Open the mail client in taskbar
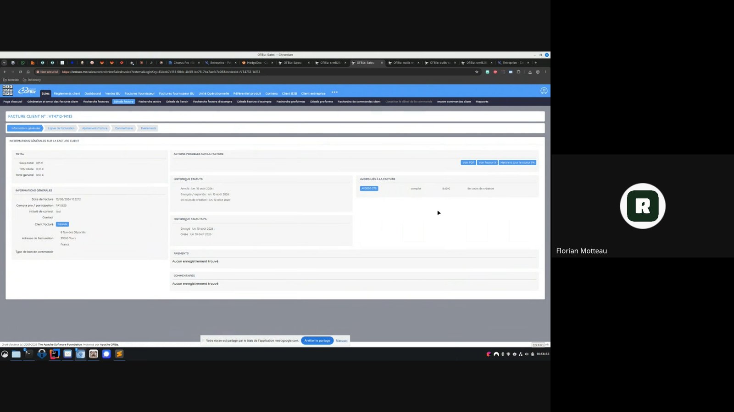The width and height of the screenshot is (734, 412). [x=67, y=354]
